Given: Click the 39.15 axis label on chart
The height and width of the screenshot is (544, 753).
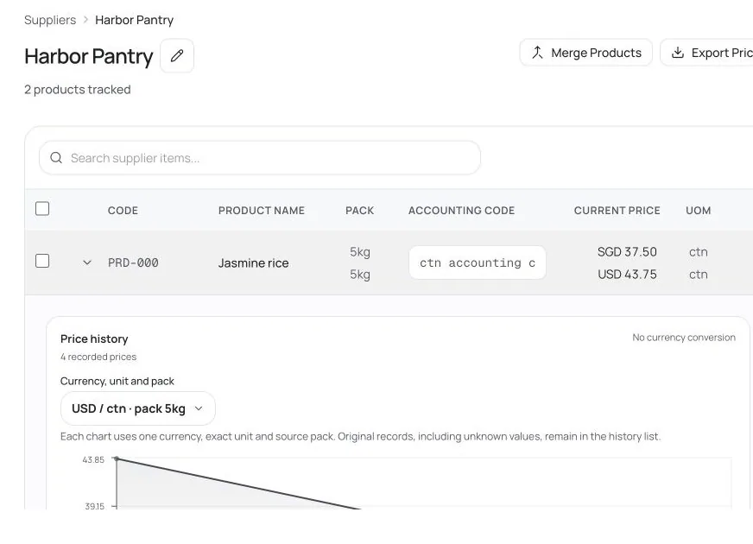Looking at the screenshot, I should coord(95,506).
